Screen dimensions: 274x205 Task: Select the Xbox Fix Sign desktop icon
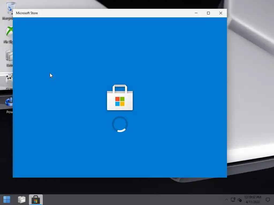point(9,34)
